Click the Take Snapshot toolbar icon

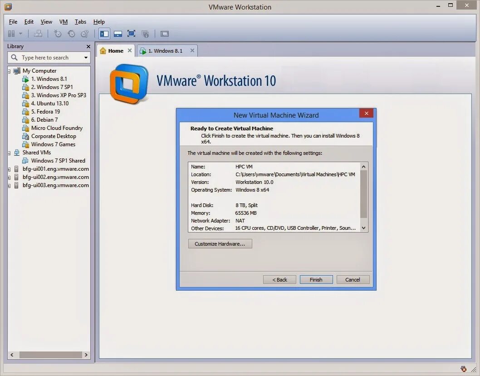coord(58,34)
